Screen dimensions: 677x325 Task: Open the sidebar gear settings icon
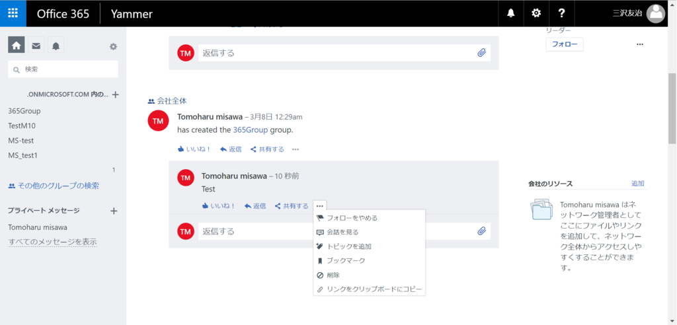point(113,46)
